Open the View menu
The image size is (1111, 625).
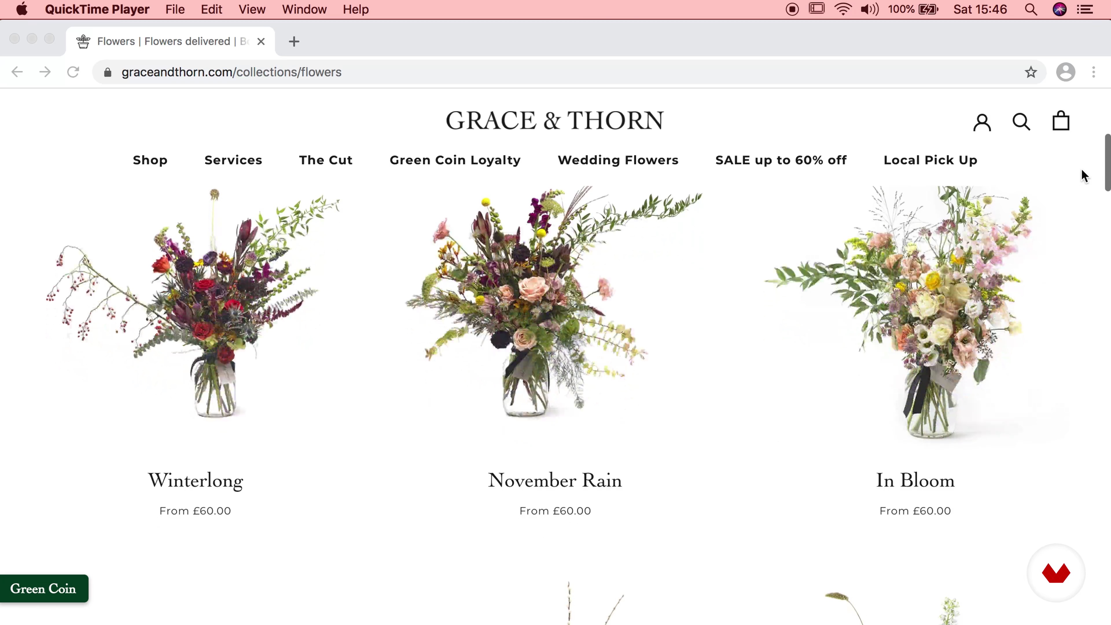coord(252,9)
